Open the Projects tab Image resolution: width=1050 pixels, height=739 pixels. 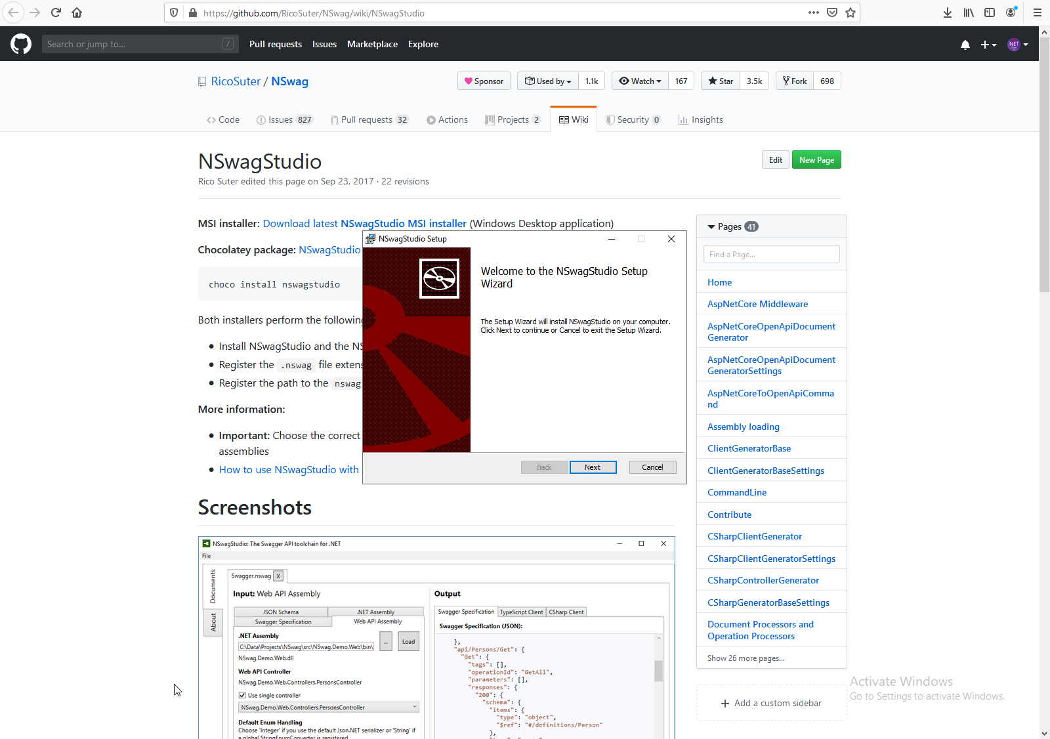point(513,119)
